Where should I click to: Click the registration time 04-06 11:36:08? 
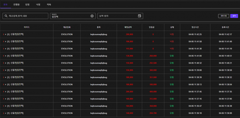click(x=225, y=113)
